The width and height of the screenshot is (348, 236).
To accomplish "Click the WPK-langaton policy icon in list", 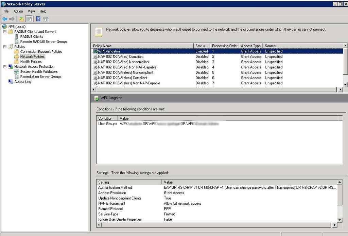I will (x=95, y=51).
